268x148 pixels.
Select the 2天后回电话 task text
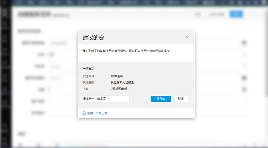point(119,89)
